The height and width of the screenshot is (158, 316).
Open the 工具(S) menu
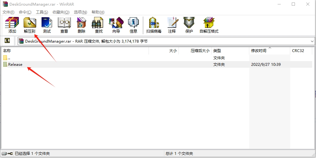click(42, 12)
